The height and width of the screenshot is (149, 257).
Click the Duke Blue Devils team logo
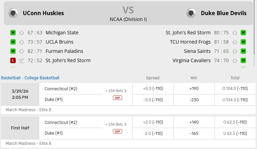[x=191, y=13]
